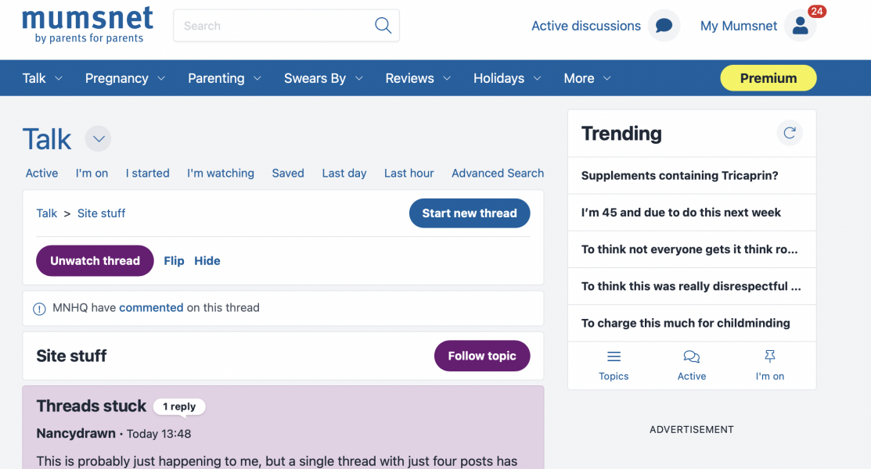Hide the current thread

(x=207, y=260)
